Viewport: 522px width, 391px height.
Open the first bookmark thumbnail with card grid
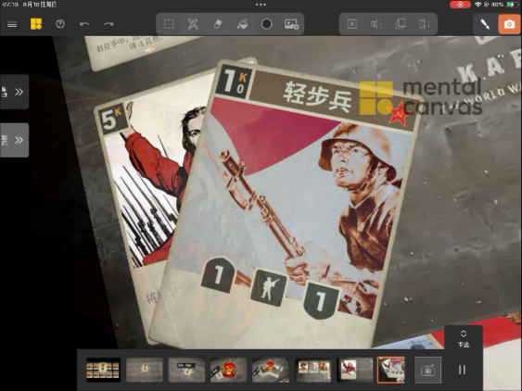[x=103, y=370]
